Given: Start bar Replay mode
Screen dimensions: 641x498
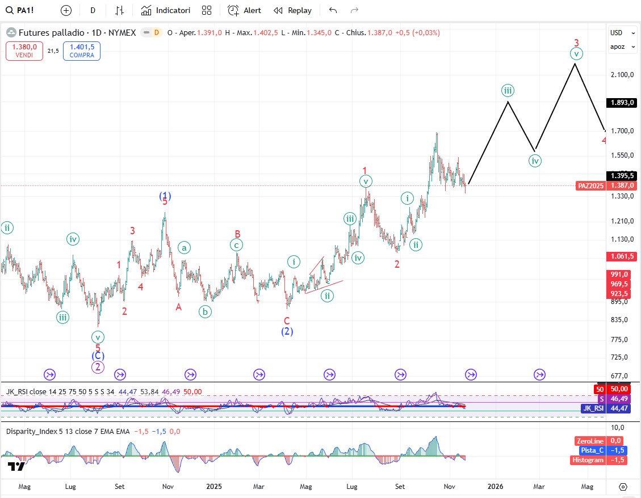Looking at the screenshot, I should [x=292, y=10].
